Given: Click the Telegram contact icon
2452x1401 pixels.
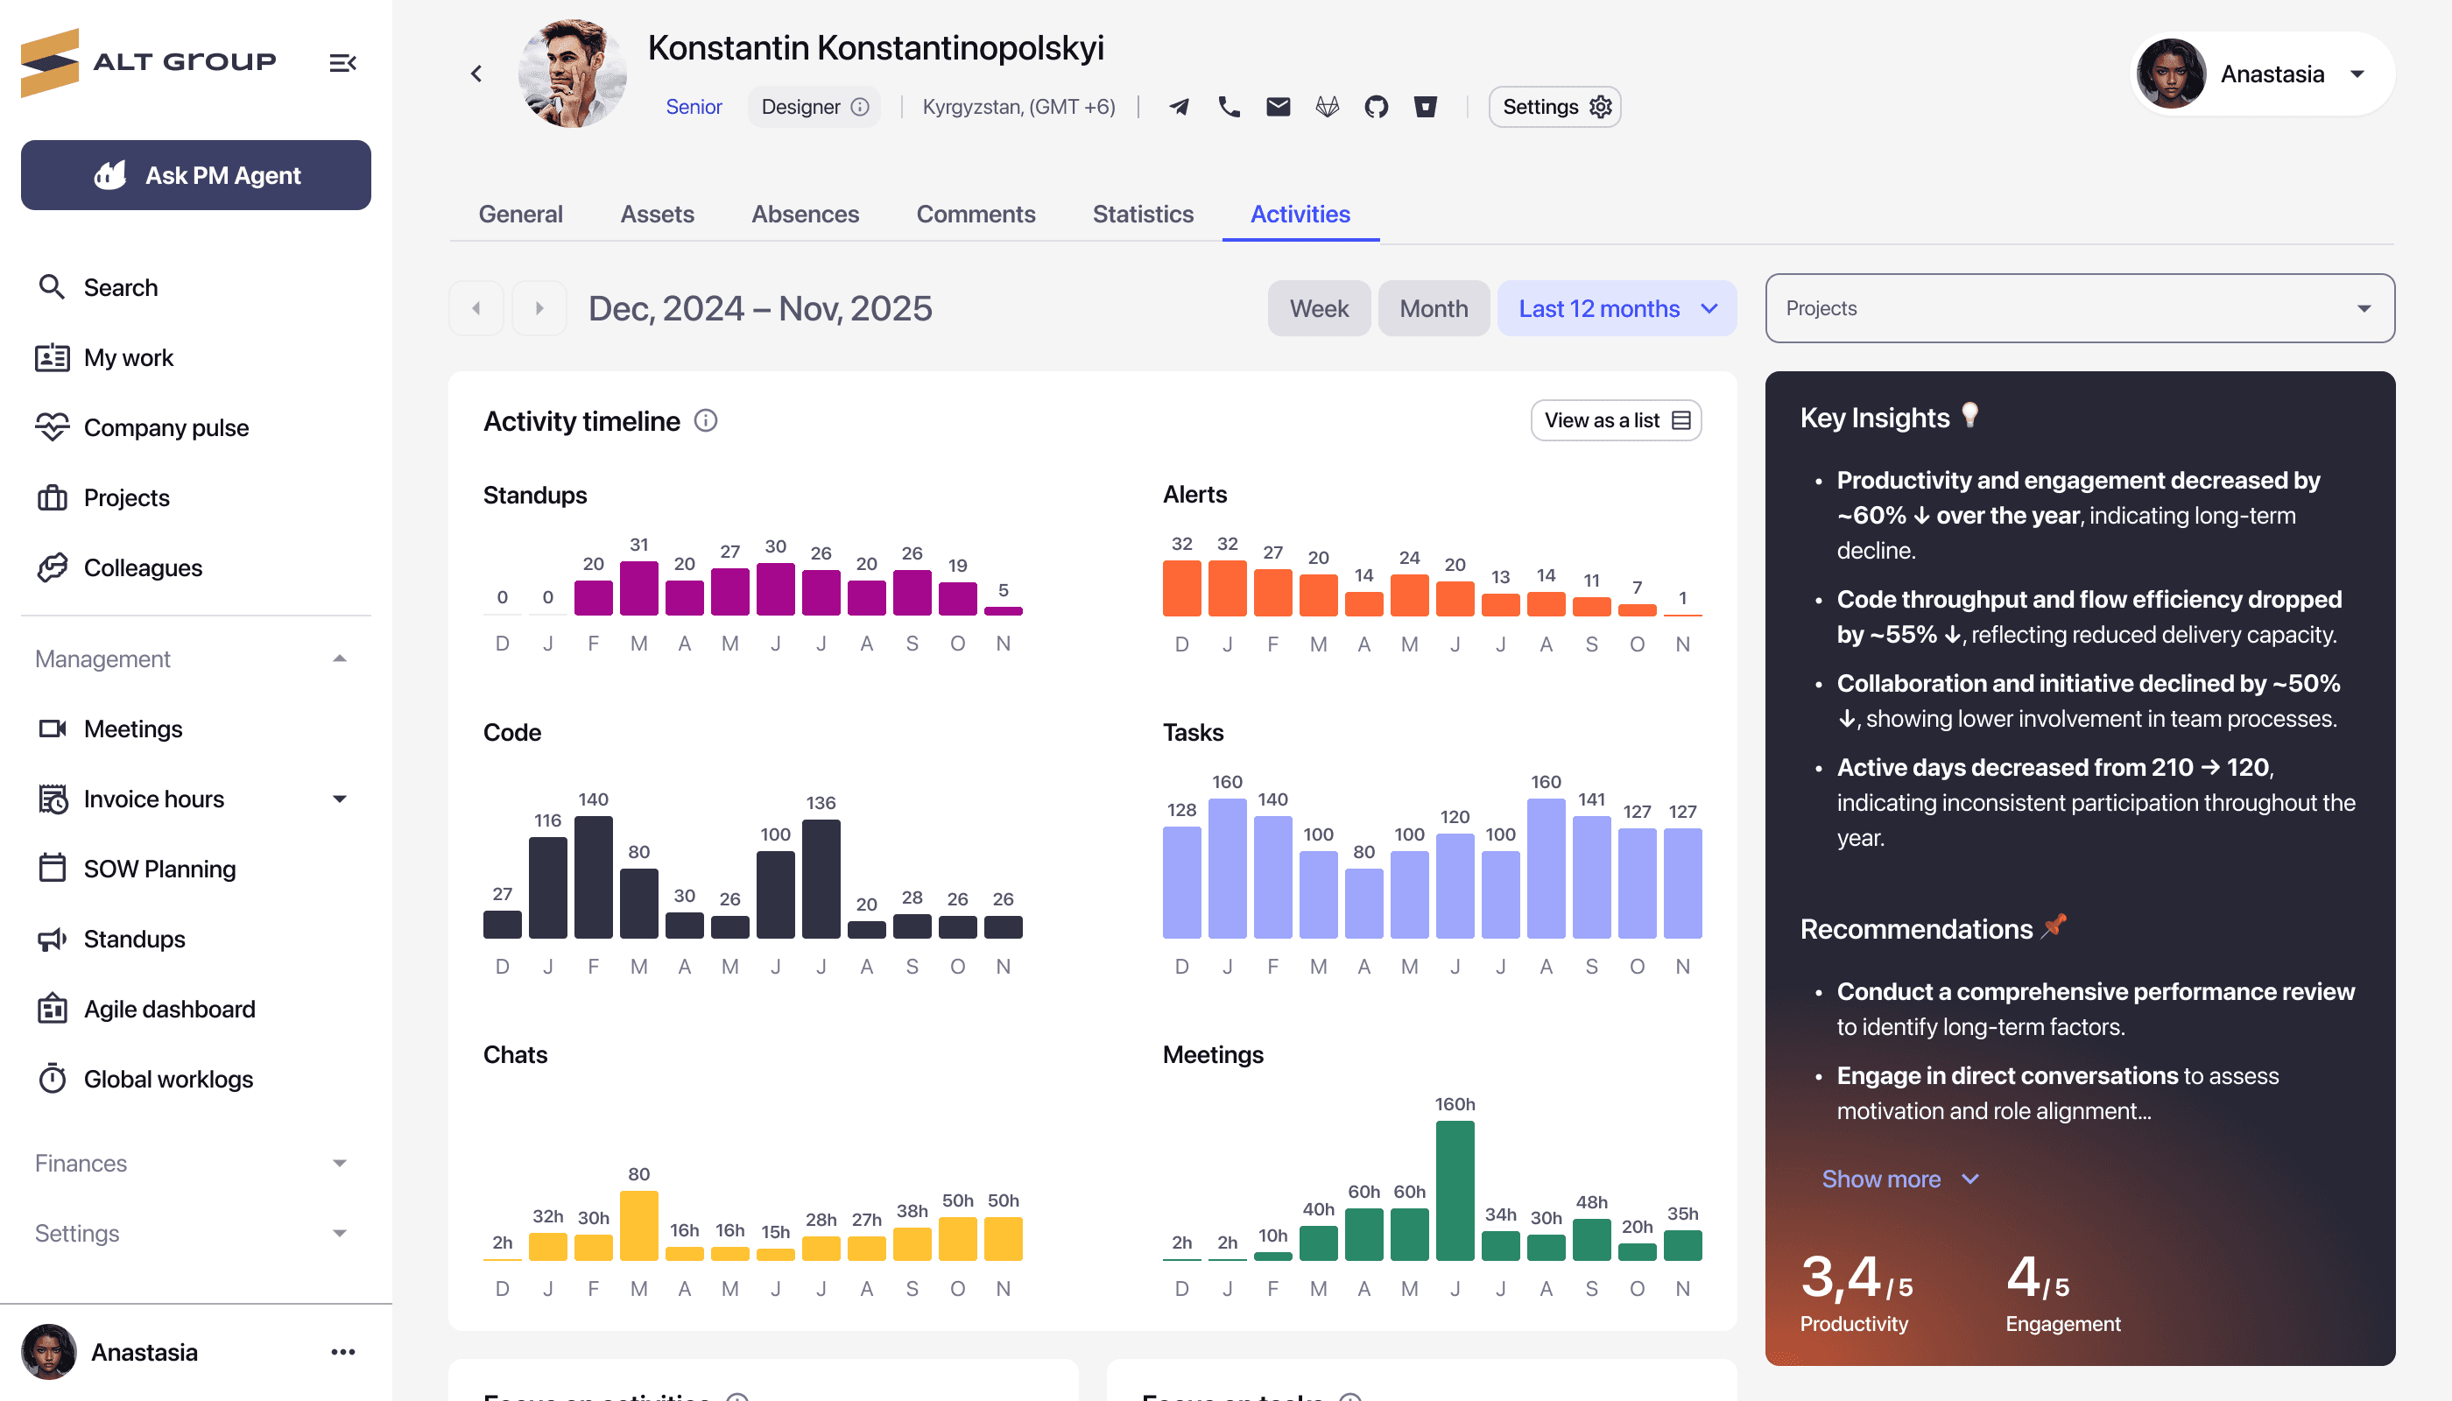Looking at the screenshot, I should [x=1179, y=107].
